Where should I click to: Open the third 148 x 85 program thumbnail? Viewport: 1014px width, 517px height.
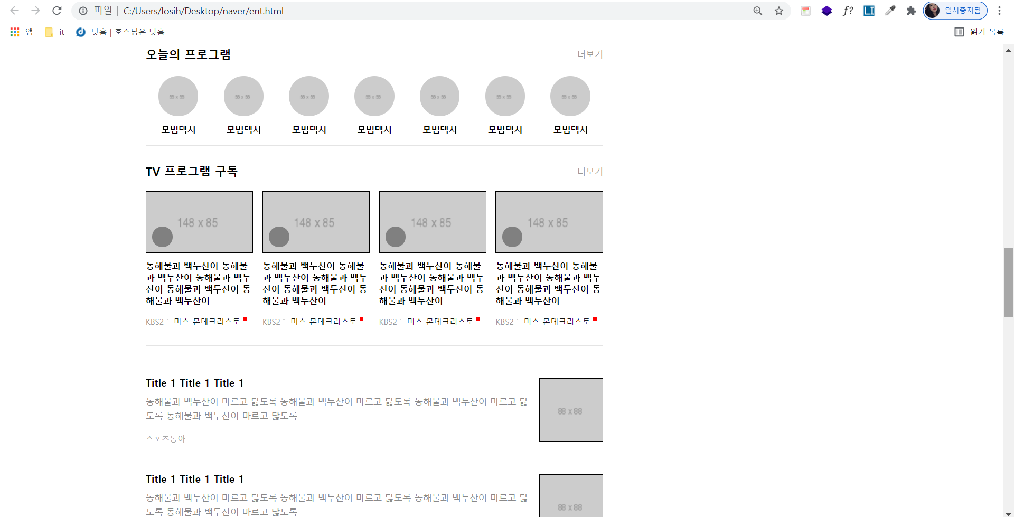(x=433, y=222)
